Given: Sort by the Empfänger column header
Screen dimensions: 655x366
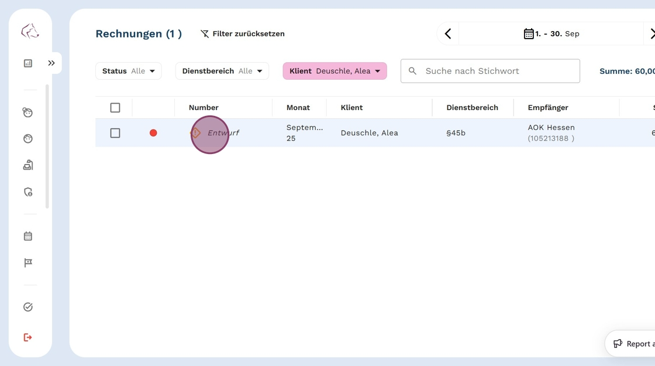Looking at the screenshot, I should point(548,108).
